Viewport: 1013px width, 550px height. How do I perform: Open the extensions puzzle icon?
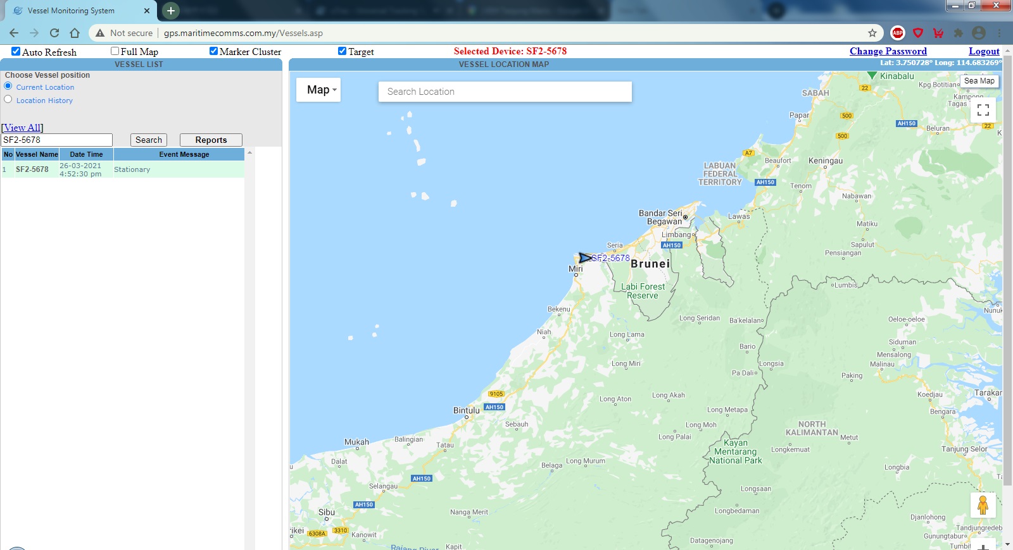[959, 33]
